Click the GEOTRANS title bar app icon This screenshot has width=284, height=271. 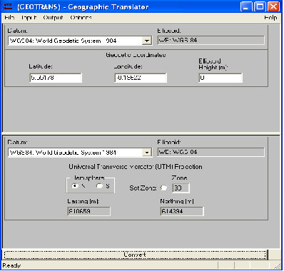coord(8,6)
